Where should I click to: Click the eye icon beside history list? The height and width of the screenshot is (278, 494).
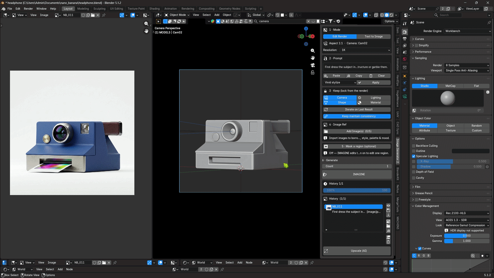388,206
